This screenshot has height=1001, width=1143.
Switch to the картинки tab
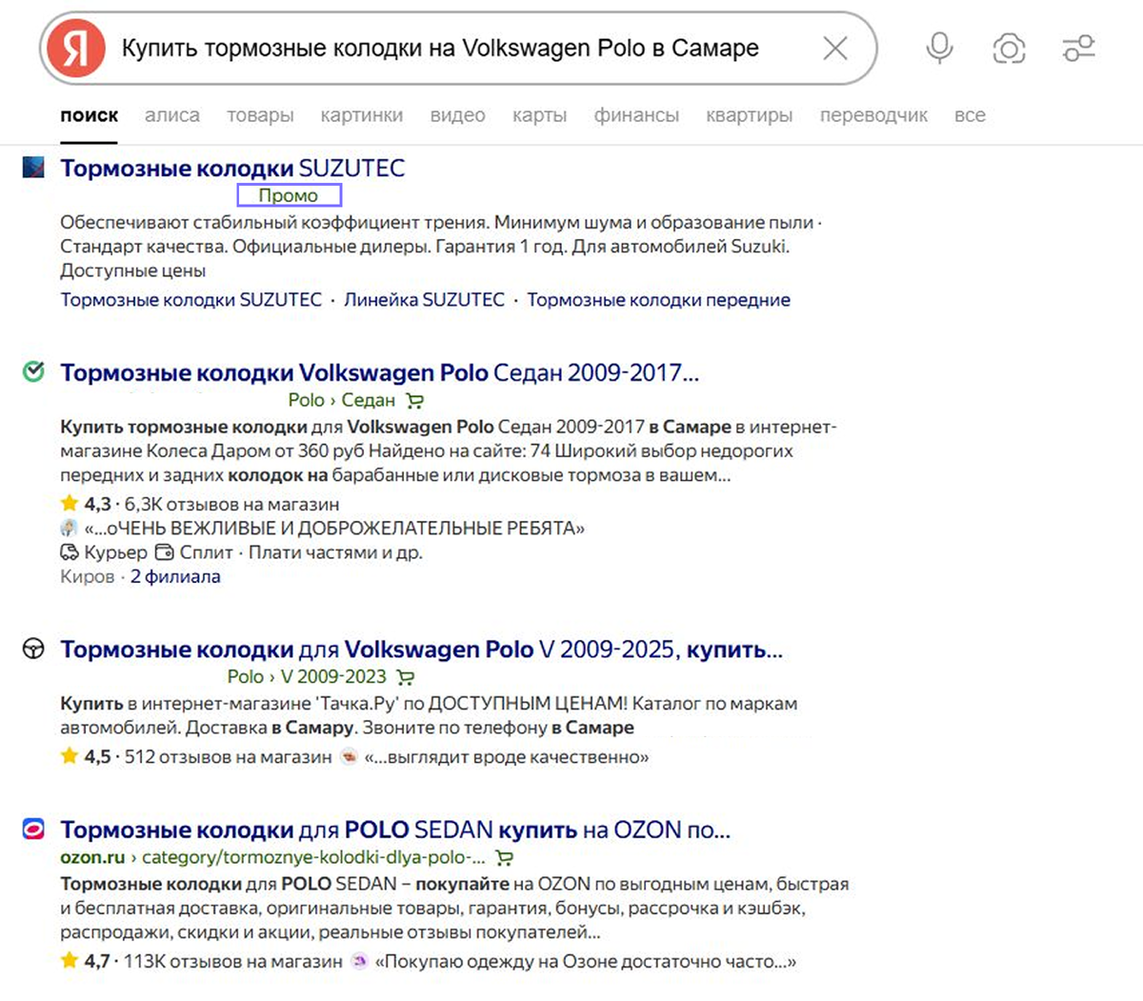tap(362, 114)
